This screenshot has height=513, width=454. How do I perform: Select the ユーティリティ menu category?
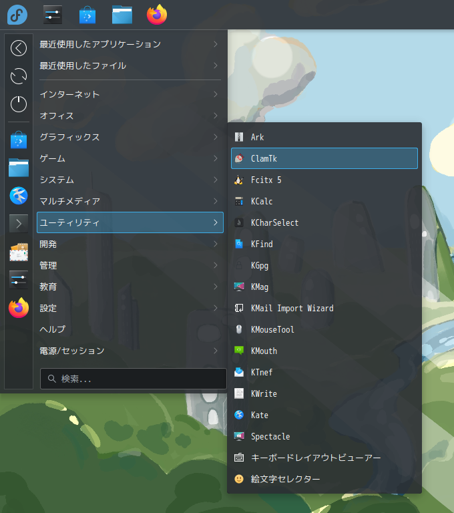pyautogui.click(x=130, y=222)
